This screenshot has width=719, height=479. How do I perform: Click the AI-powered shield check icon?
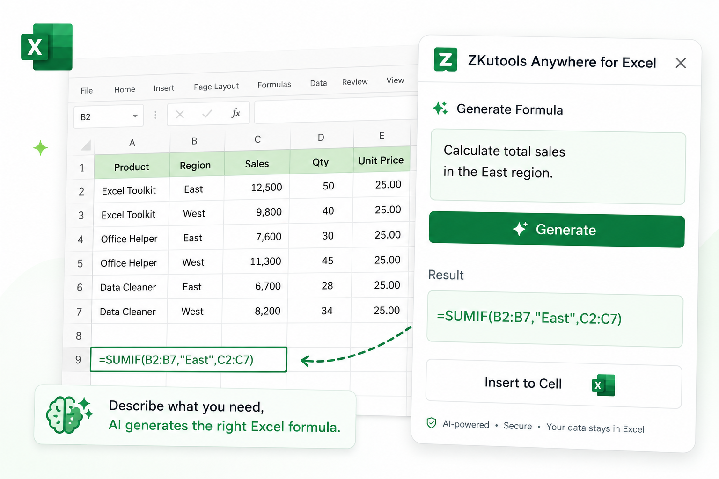[x=432, y=423]
